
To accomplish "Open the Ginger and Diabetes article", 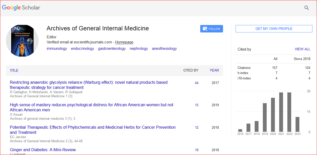I will (x=43, y=150).
